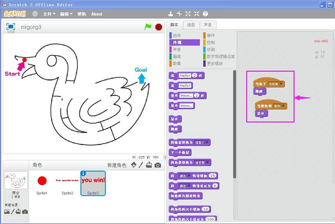335x224 pixels.
Task: Open the 胜利 message dropdown in script
Action: [x=279, y=106]
